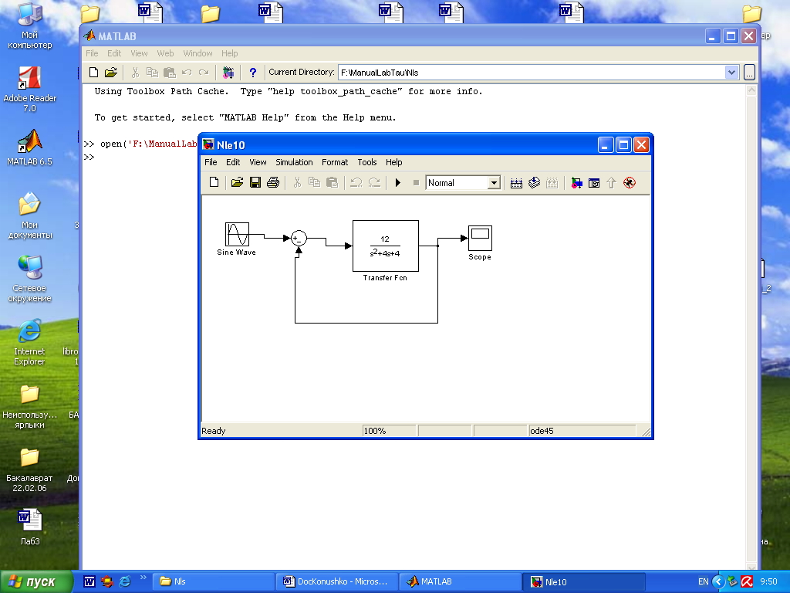Select the Transfer Fcn block
The width and height of the screenshot is (790, 593).
(x=386, y=246)
